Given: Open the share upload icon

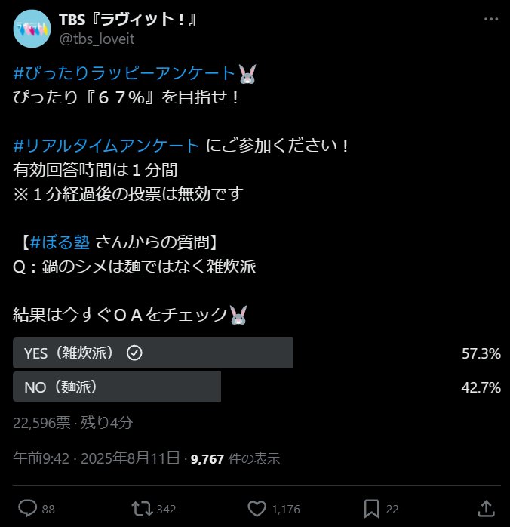Looking at the screenshot, I should click(x=486, y=509).
